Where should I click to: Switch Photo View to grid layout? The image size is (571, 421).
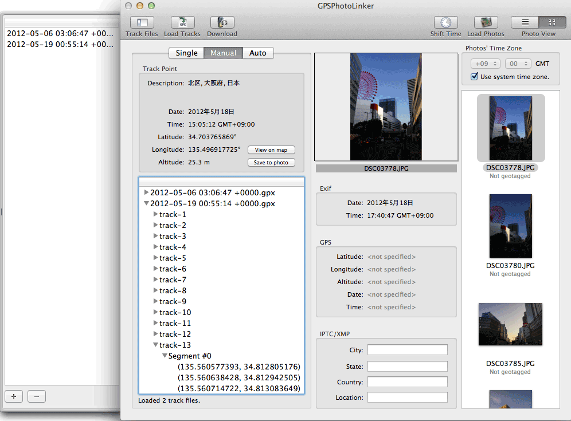pos(552,23)
